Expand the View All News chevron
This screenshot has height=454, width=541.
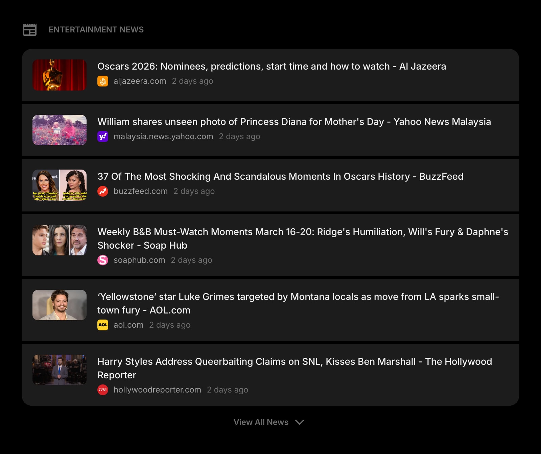point(300,422)
